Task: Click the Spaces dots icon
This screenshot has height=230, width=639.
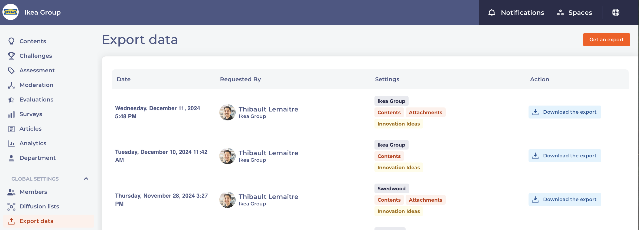Action: [x=560, y=13]
